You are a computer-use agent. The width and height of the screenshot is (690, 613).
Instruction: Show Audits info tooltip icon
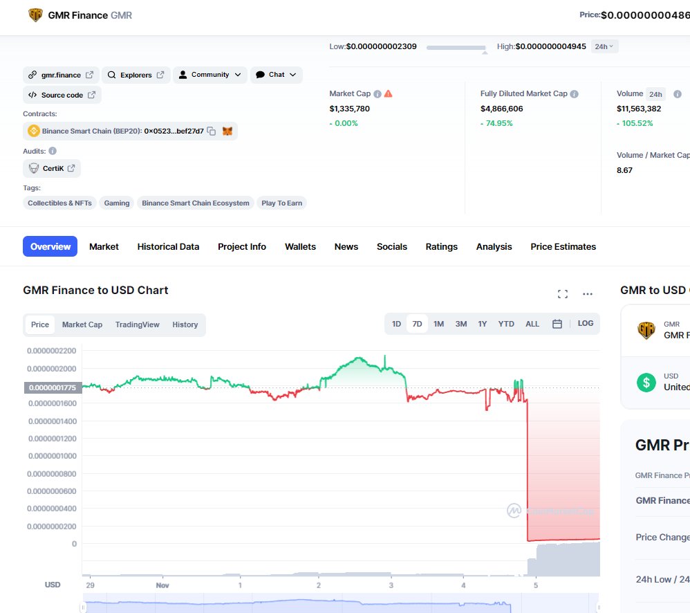click(53, 151)
